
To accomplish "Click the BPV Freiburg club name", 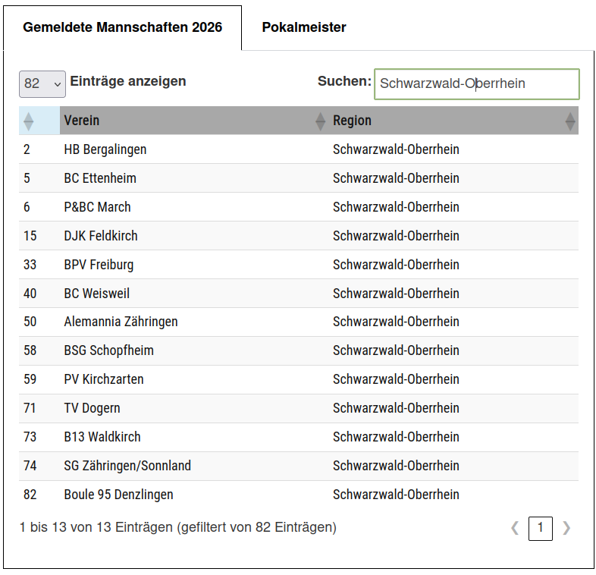I will click(x=99, y=265).
